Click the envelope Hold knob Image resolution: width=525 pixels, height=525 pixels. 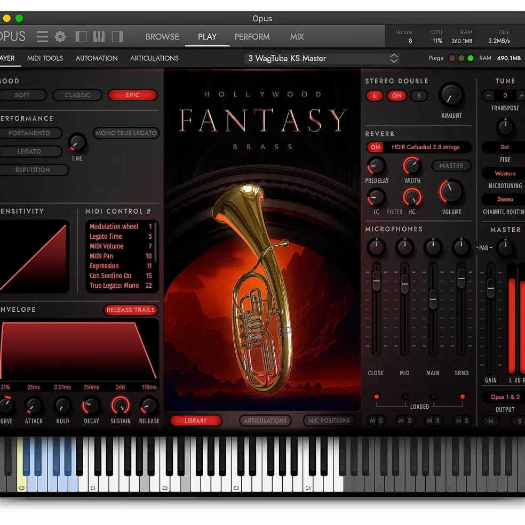click(x=62, y=406)
